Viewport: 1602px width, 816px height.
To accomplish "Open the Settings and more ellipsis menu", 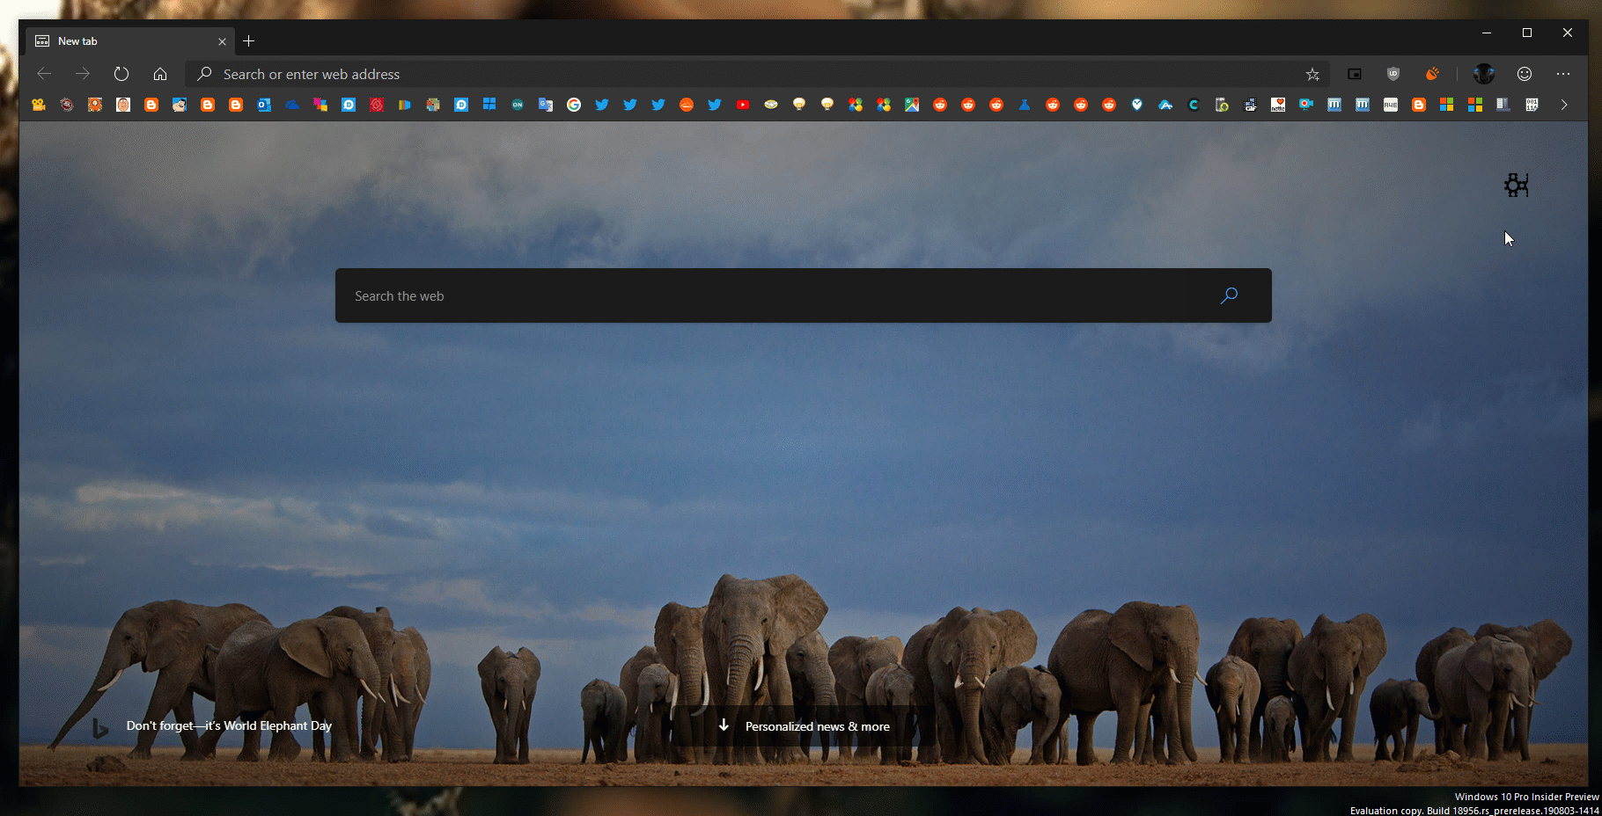I will (1563, 74).
